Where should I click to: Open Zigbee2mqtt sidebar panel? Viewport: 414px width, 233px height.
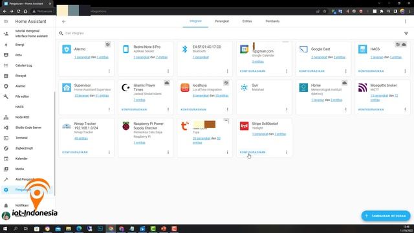[x=24, y=148]
